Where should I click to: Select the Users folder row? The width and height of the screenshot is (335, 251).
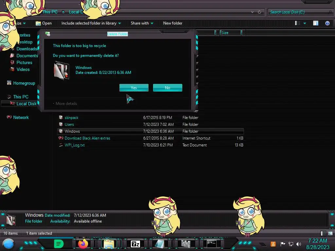[150, 125]
